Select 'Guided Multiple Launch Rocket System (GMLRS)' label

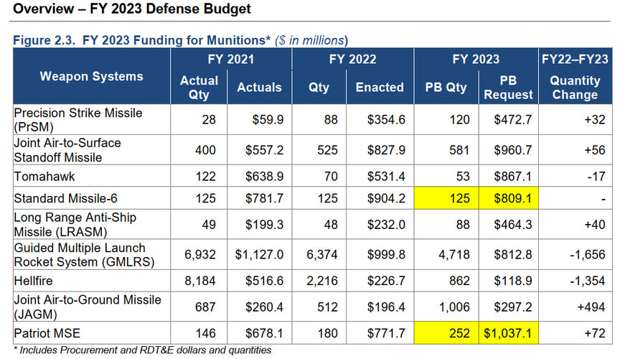pyautogui.click(x=84, y=255)
